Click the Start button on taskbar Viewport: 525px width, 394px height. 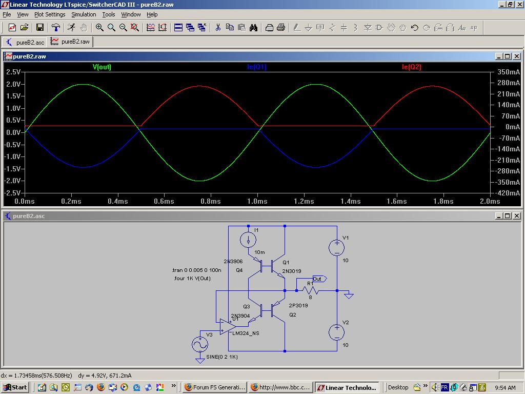(x=15, y=387)
